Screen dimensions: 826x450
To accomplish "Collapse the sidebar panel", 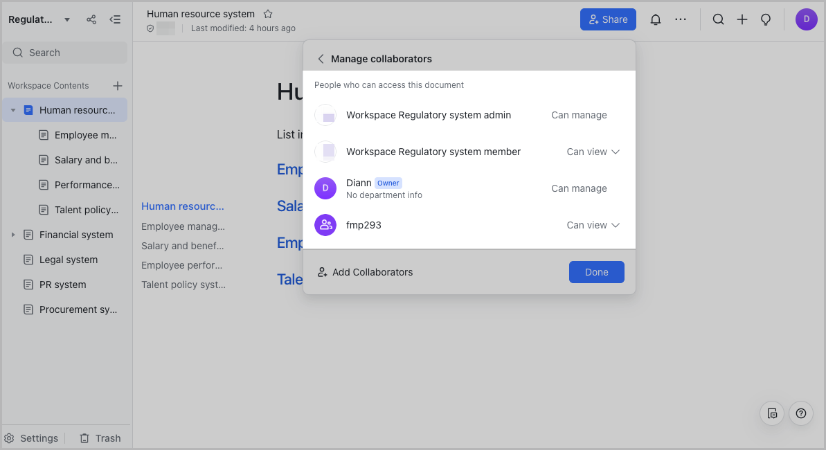I will coord(115,19).
